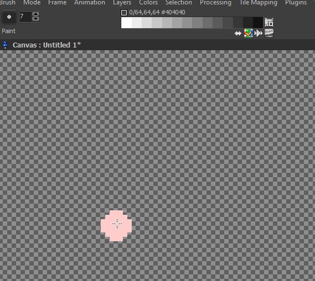Increase brush size with the up arrow

point(35,14)
